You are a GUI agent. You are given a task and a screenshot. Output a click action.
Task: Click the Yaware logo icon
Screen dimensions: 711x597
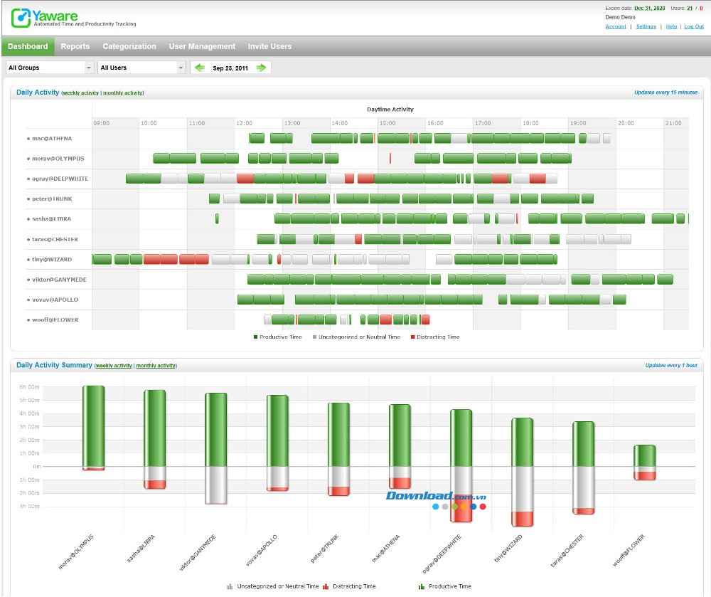(x=21, y=18)
